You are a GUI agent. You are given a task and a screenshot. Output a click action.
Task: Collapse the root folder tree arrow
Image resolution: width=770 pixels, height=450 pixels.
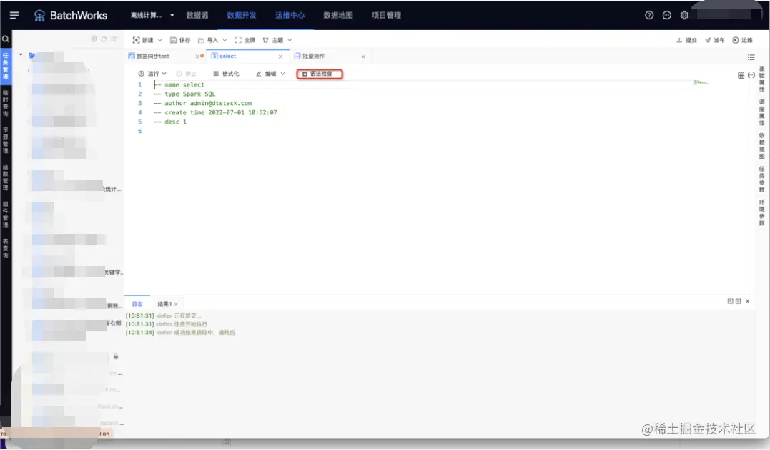pyautogui.click(x=21, y=54)
